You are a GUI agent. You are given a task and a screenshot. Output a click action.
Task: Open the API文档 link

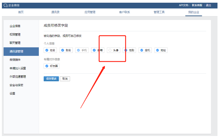(184, 5)
